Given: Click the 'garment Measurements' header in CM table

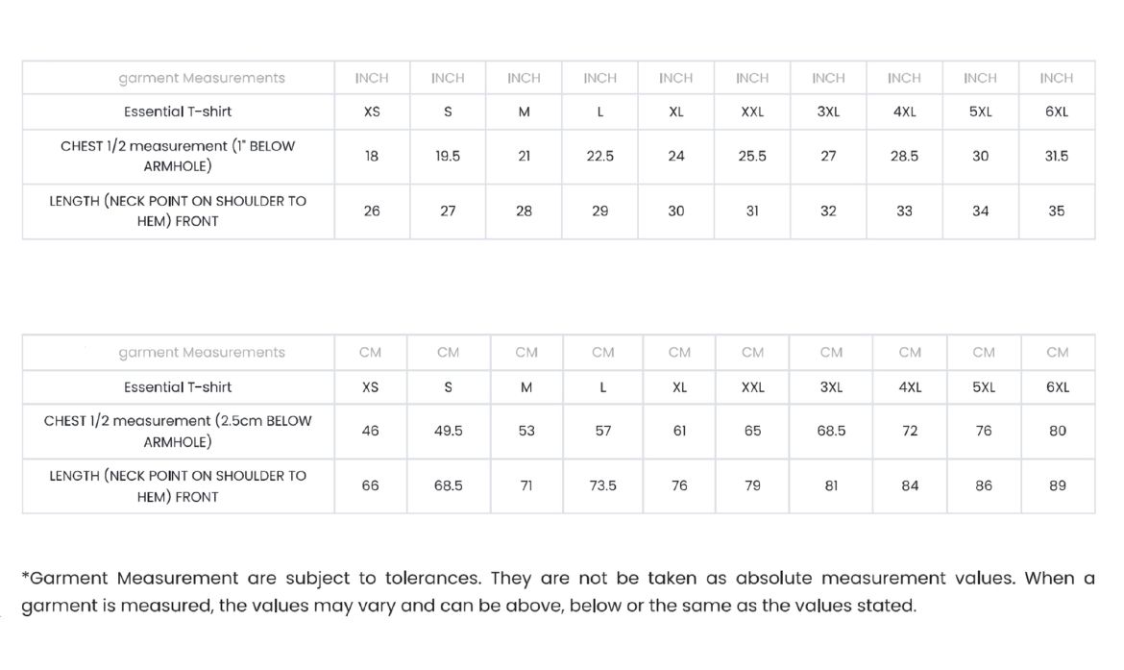Looking at the screenshot, I should click(202, 352).
